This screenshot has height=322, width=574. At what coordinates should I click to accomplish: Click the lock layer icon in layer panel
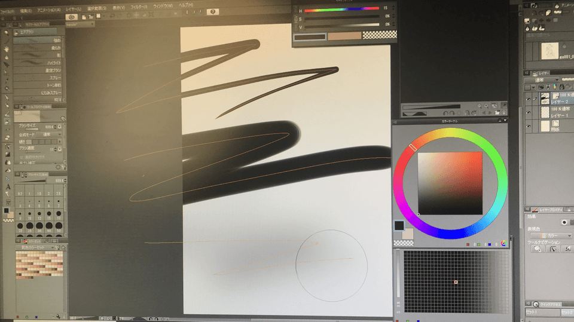(561, 87)
